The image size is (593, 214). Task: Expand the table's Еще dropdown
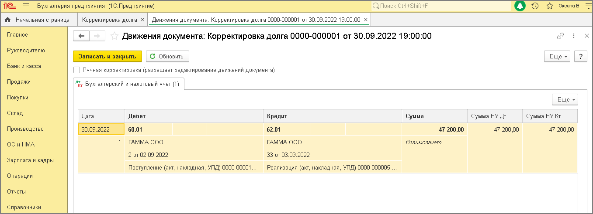565,100
